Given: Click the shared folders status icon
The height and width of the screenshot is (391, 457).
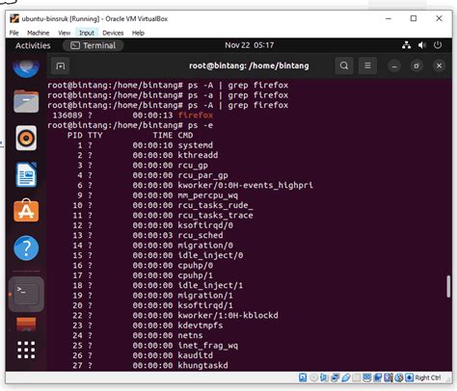Looking at the screenshot, I should [x=356, y=378].
